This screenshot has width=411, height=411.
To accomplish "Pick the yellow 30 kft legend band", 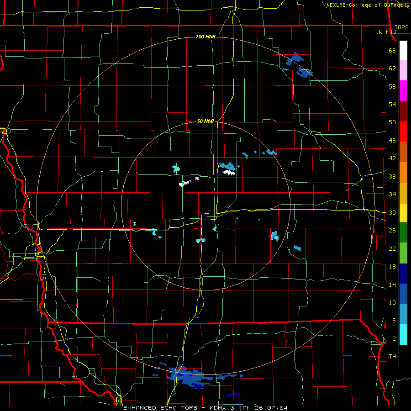I will (x=403, y=213).
